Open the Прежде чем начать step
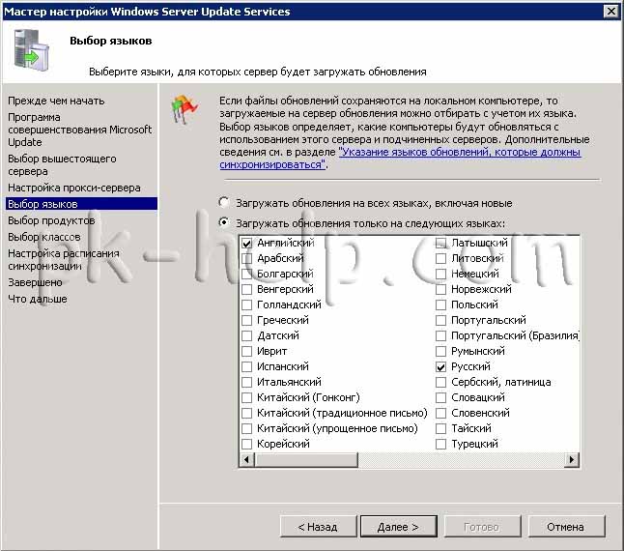The width and height of the screenshot is (624, 551). [56, 101]
